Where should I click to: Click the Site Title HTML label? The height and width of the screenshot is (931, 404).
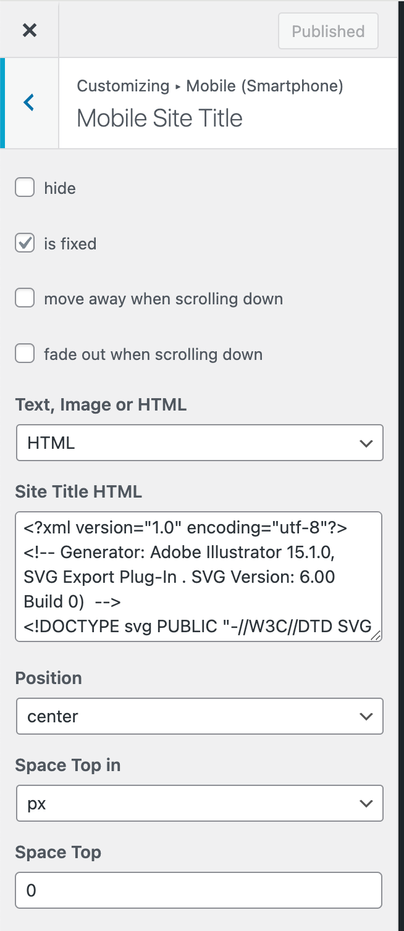78,491
